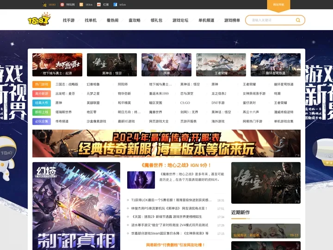Open the 找手游 menu

(x=68, y=20)
